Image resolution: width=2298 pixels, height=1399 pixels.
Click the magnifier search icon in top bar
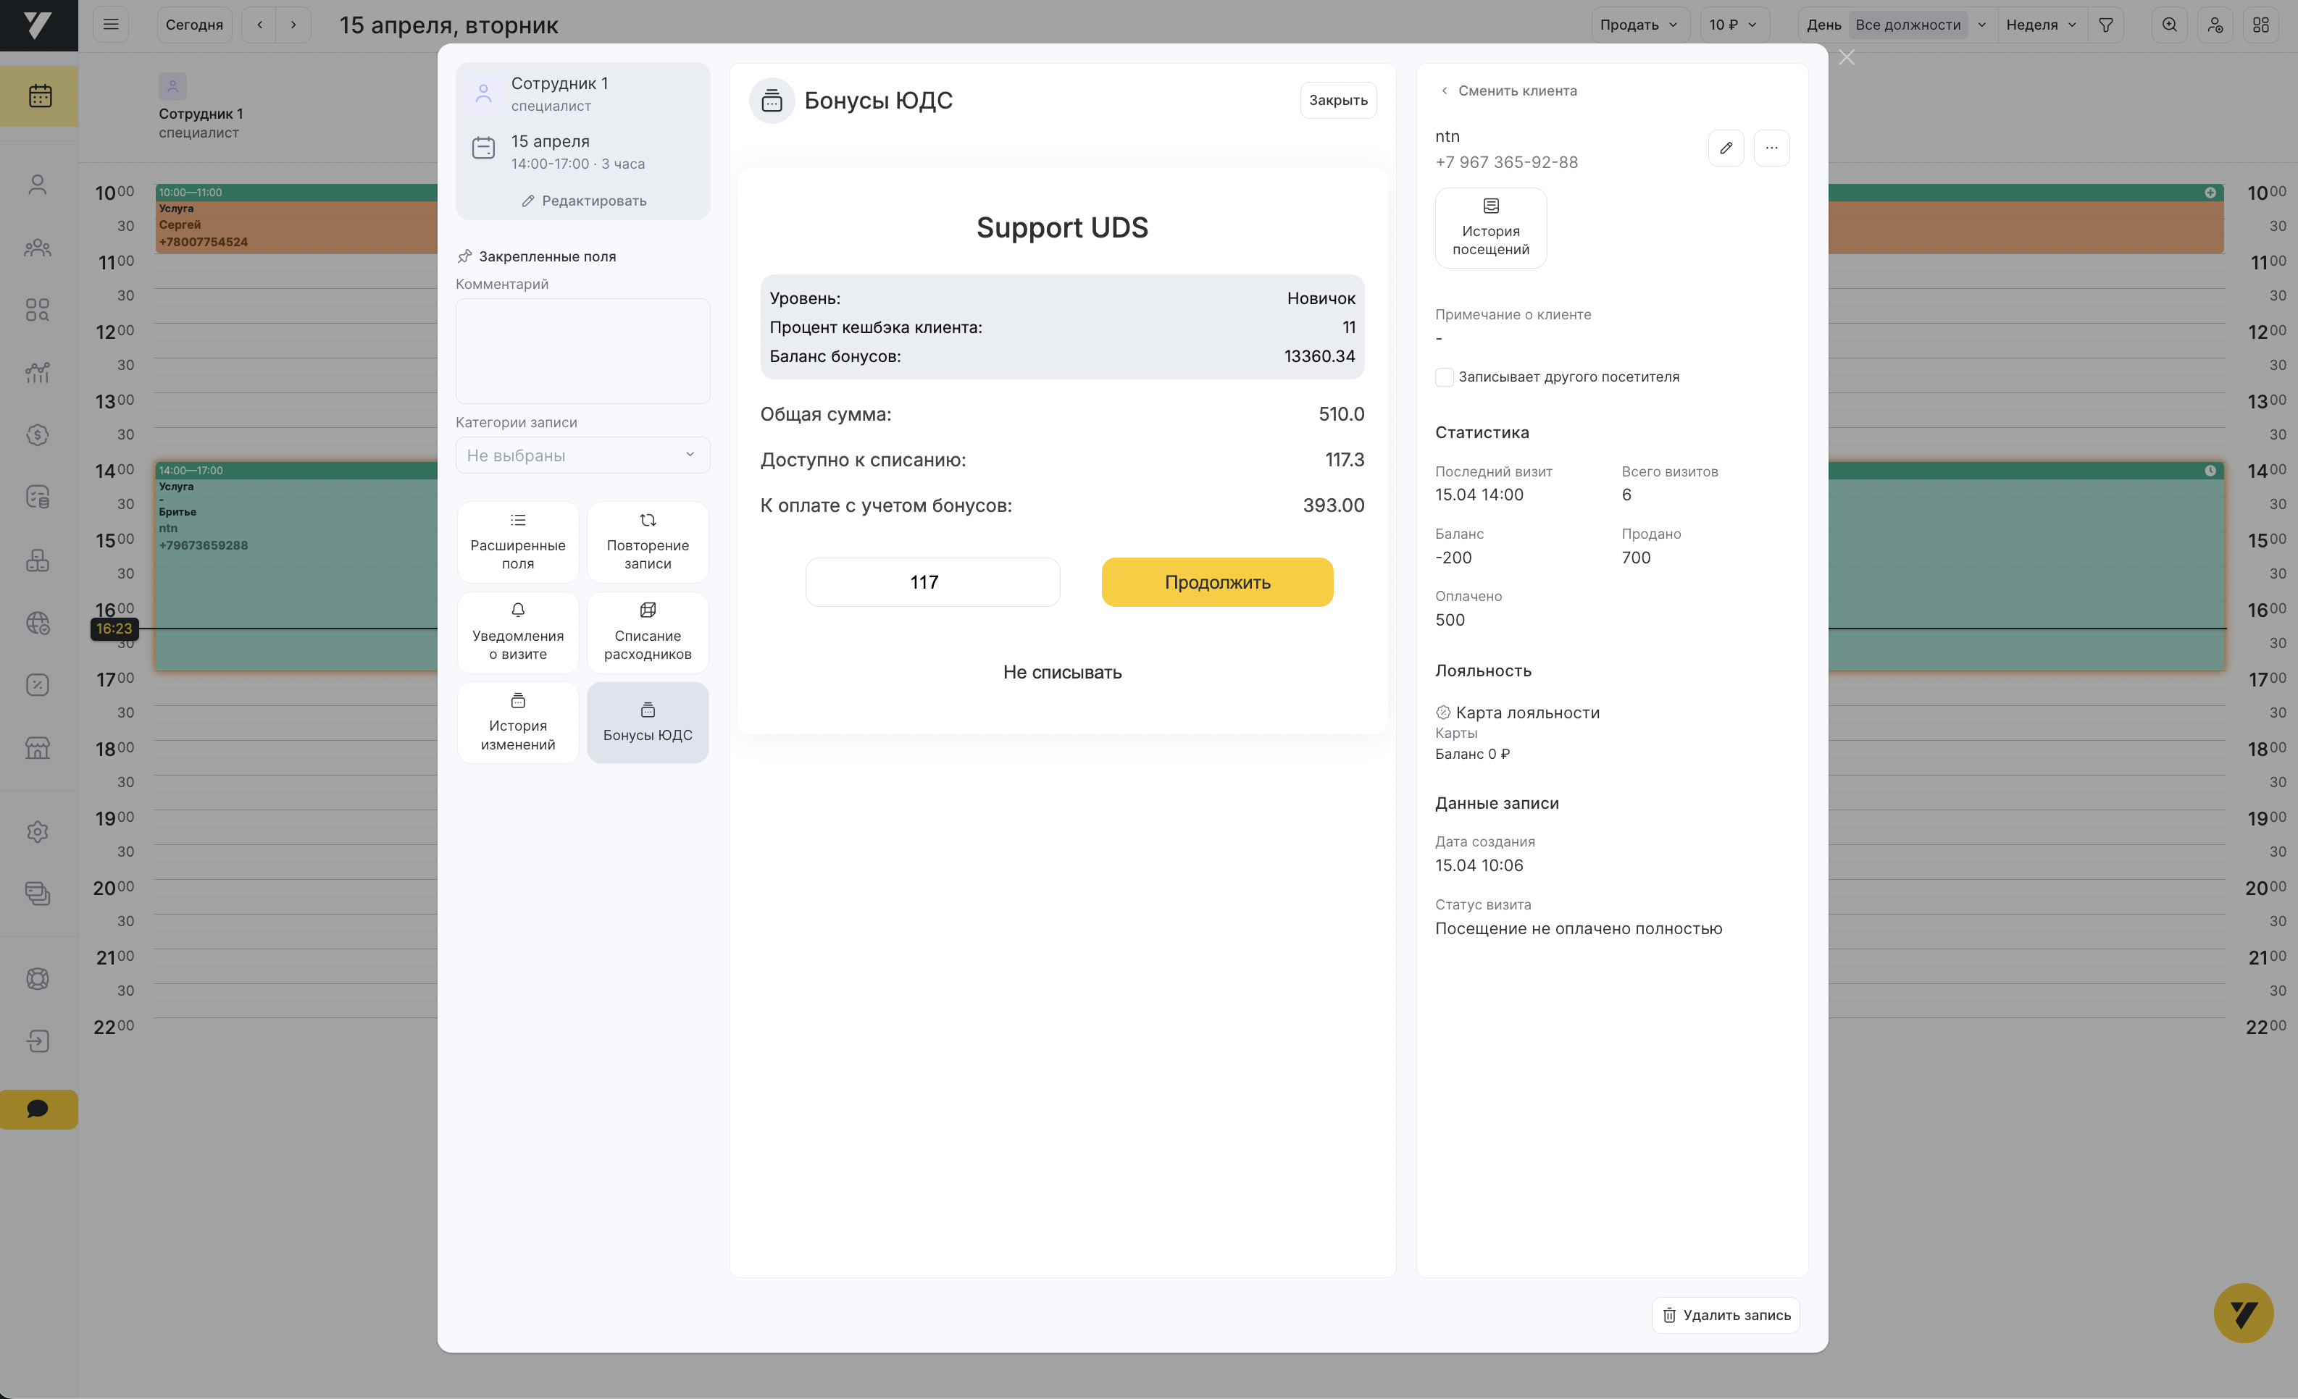click(x=2169, y=25)
